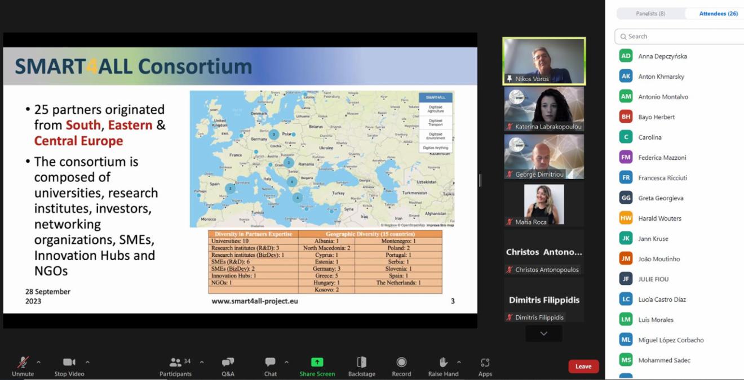Click Digitized Agriculture on the slide map
The width and height of the screenshot is (744, 380).
(x=436, y=109)
